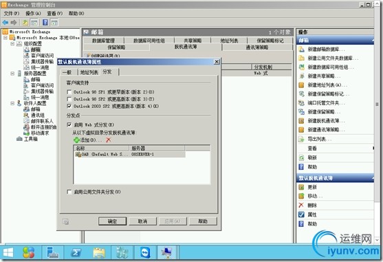Toggle Outlook 98 SP1 版本 2 checkbox
Screen dimensions: 383x262
click(69, 92)
